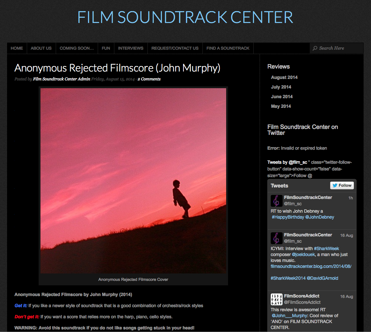Screen dimensions: 371x332
Task: Open May 2014 reviews archive
Action: pos(281,106)
